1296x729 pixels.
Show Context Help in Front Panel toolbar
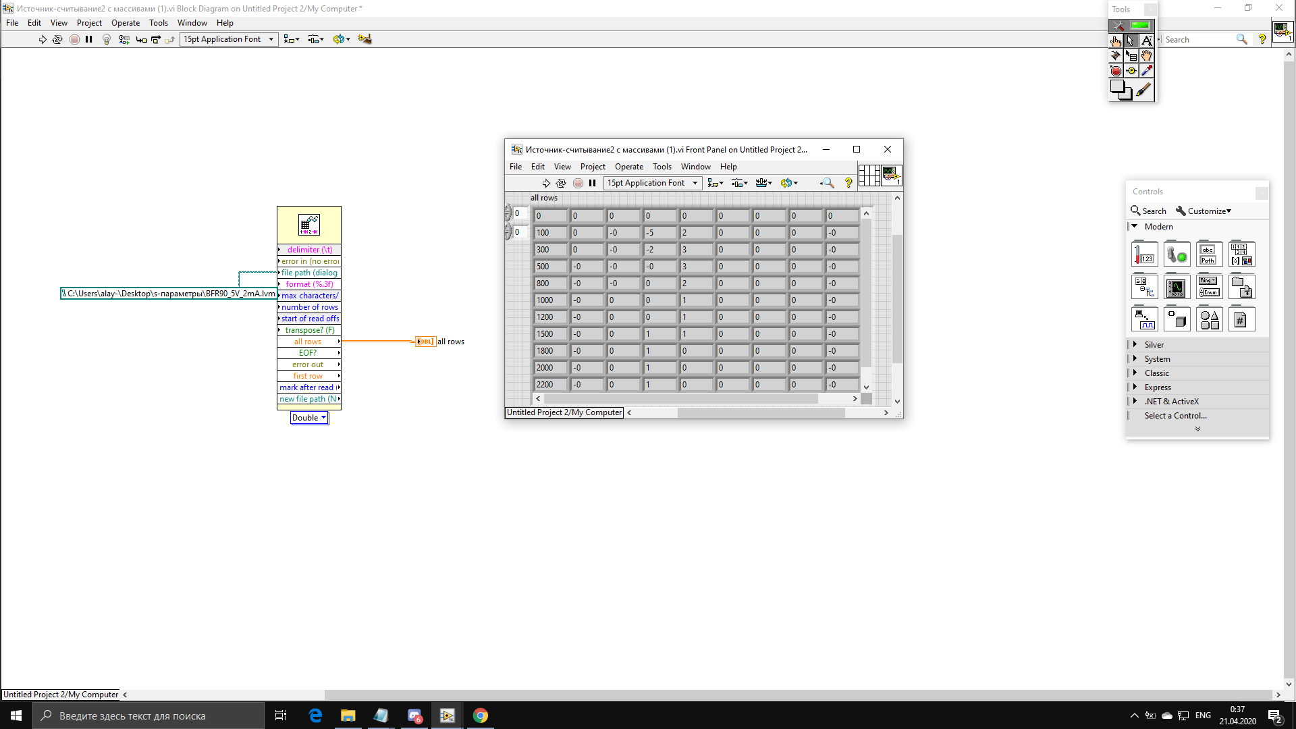tap(848, 183)
